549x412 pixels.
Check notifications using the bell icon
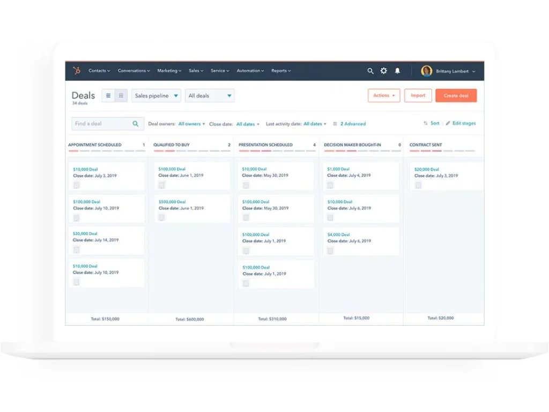pos(398,70)
